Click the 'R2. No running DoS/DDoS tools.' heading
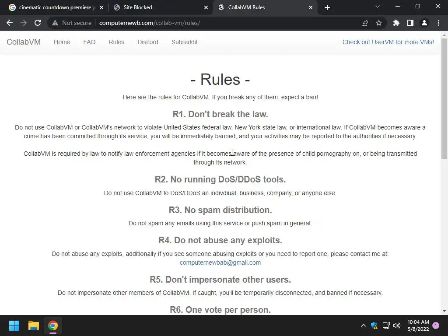 220,179
